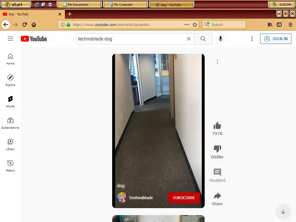Open a new browser tab
The image size is (296, 222).
click(x=70, y=14)
